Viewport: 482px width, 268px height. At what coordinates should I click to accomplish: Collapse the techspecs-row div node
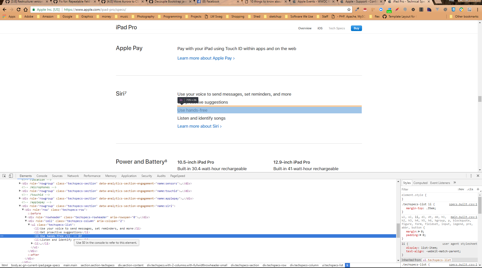point(23,210)
